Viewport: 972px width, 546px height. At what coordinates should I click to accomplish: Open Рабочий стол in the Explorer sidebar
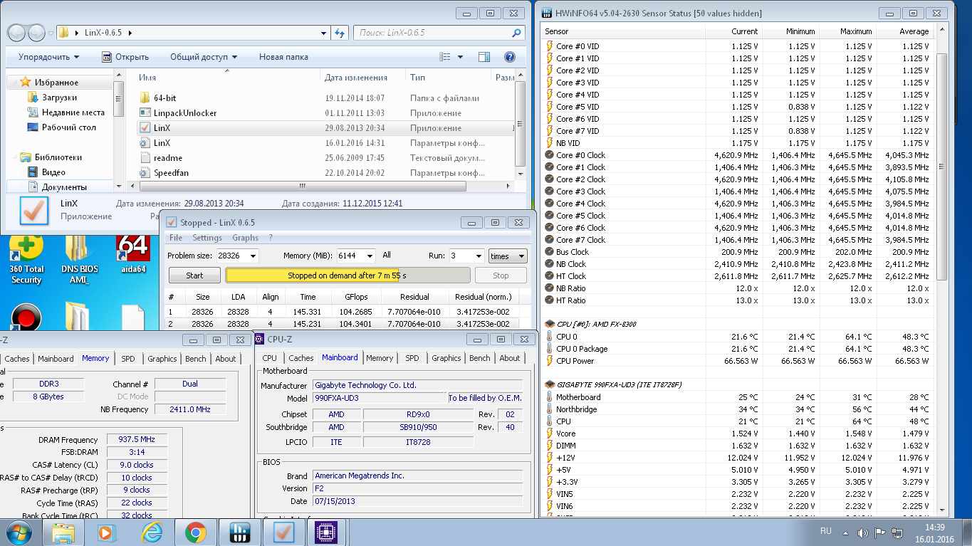point(68,127)
